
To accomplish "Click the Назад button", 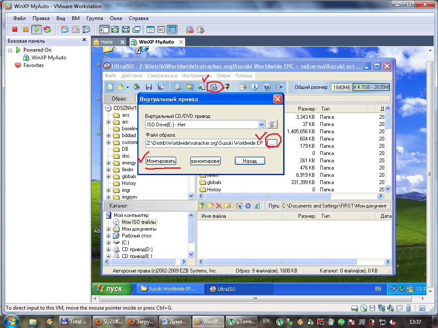I will pyautogui.click(x=250, y=161).
